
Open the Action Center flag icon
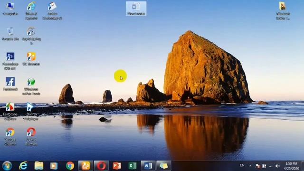click(x=257, y=166)
